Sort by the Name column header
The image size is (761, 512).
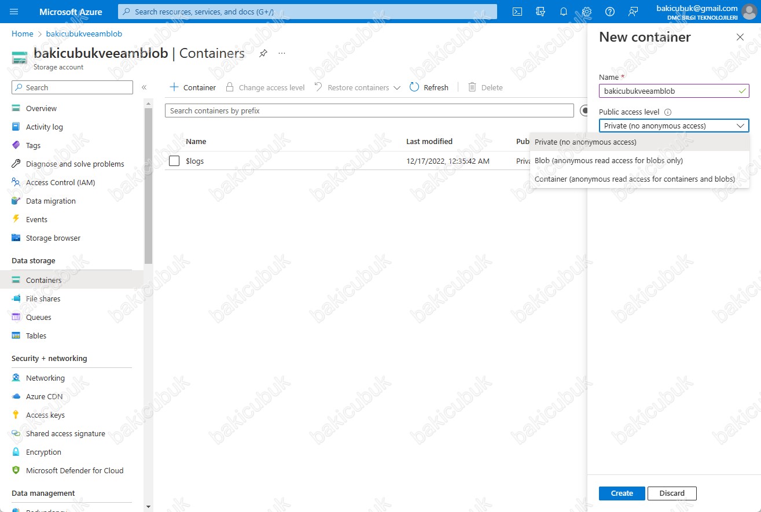(196, 141)
